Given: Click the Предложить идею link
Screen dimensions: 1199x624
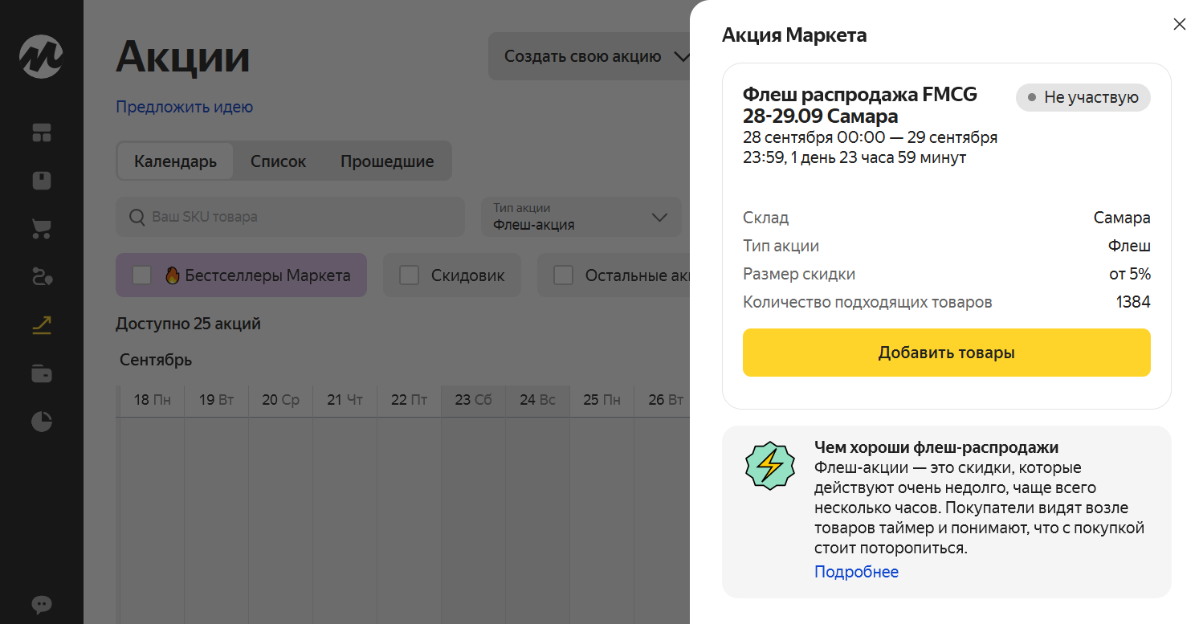Looking at the screenshot, I should (185, 107).
